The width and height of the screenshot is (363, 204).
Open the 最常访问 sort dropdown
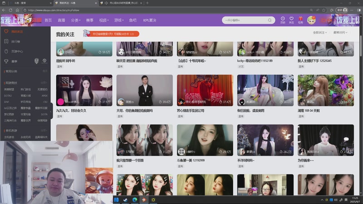coord(340,33)
